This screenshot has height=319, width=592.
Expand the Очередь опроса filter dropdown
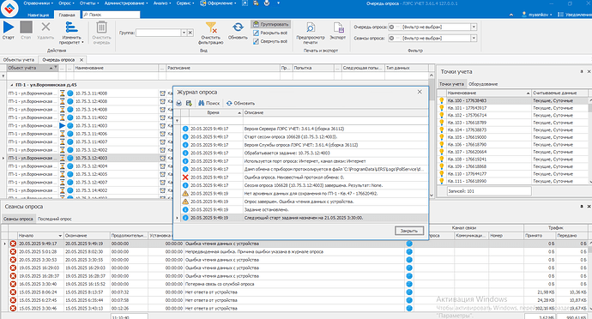pyautogui.click(x=474, y=27)
